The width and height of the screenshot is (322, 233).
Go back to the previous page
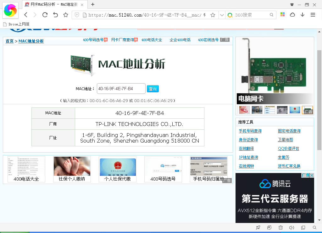click(26, 15)
